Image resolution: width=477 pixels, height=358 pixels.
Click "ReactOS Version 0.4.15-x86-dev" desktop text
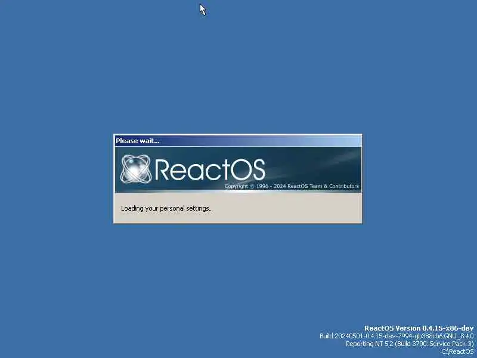coord(419,328)
